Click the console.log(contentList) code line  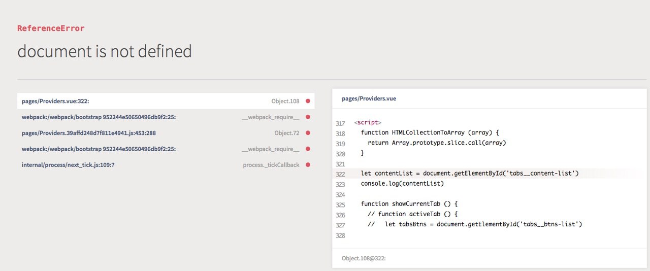point(402,184)
